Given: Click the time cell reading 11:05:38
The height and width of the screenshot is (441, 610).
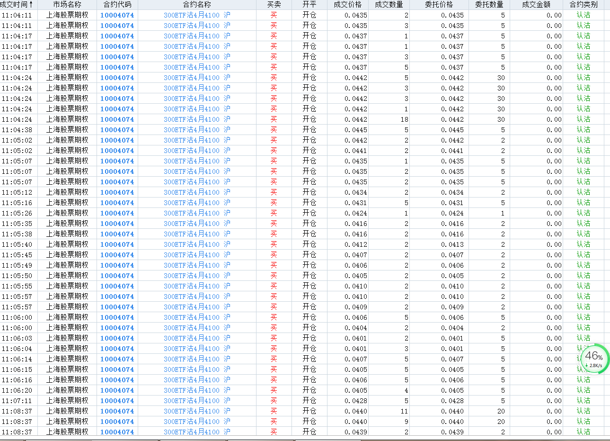Looking at the screenshot, I should (17, 234).
